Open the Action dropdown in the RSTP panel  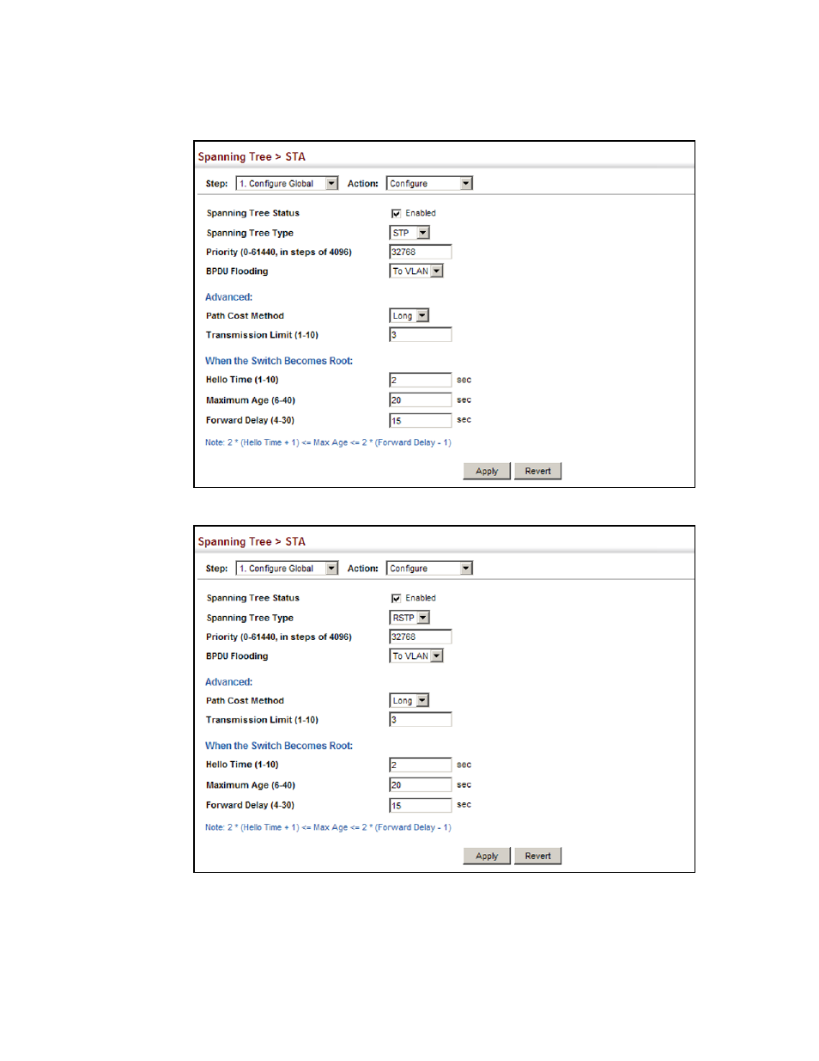[429, 569]
